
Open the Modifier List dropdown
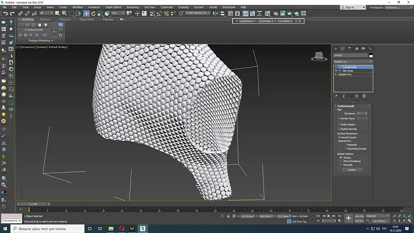click(353, 62)
